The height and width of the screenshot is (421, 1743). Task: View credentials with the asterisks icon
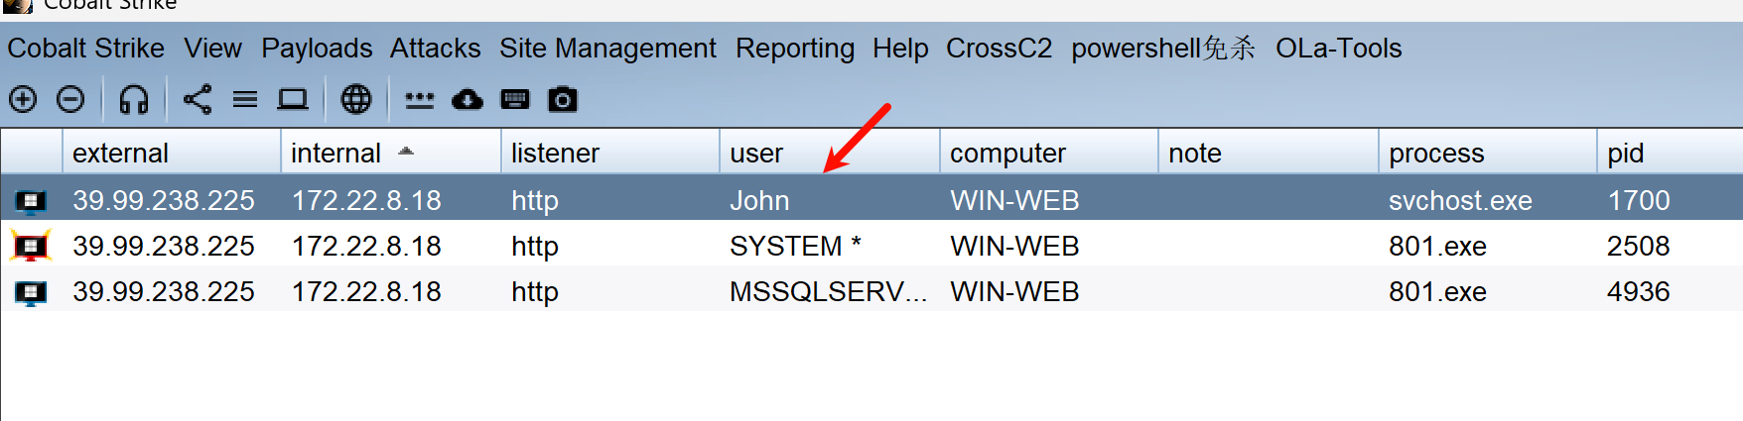(x=420, y=99)
